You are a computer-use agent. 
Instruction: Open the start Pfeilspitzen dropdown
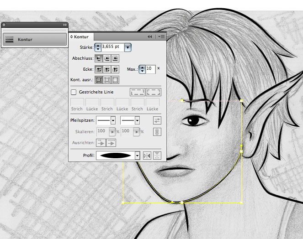tap(113, 120)
